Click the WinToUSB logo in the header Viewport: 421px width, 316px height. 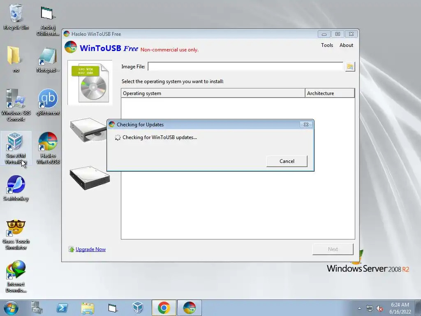71,47
